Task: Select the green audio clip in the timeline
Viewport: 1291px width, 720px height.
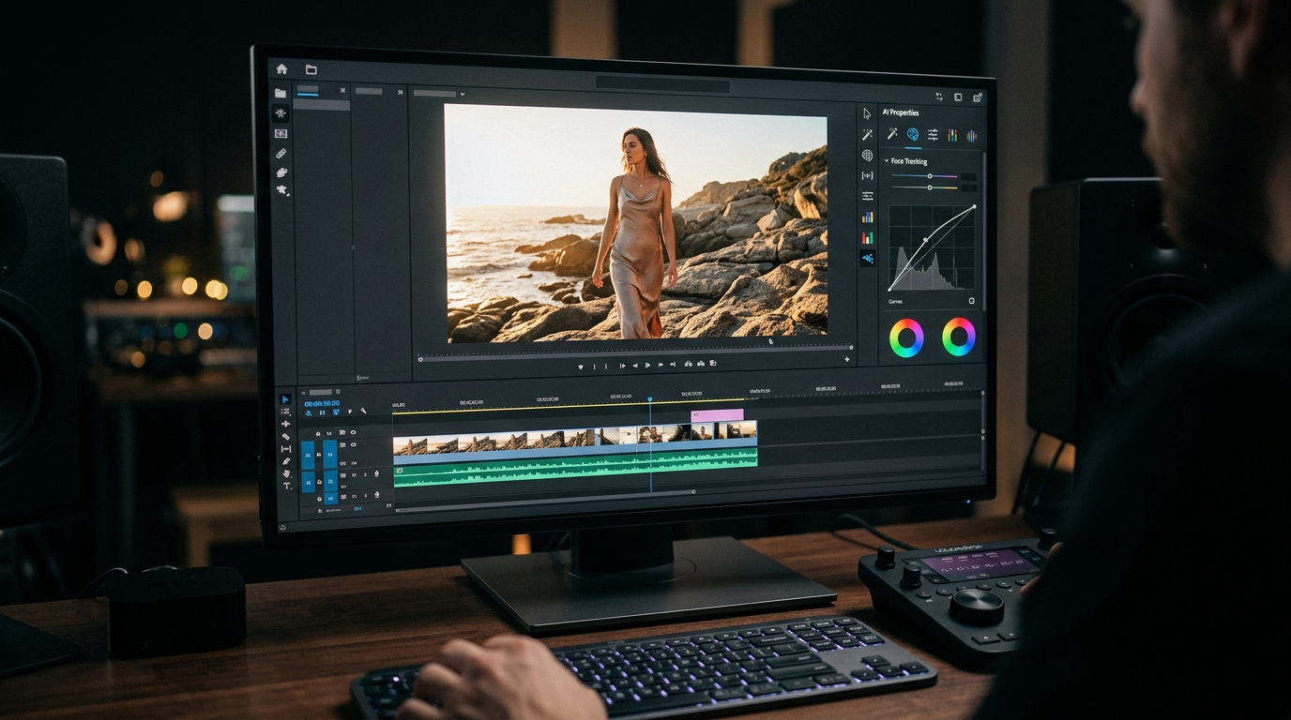Action: (575, 468)
